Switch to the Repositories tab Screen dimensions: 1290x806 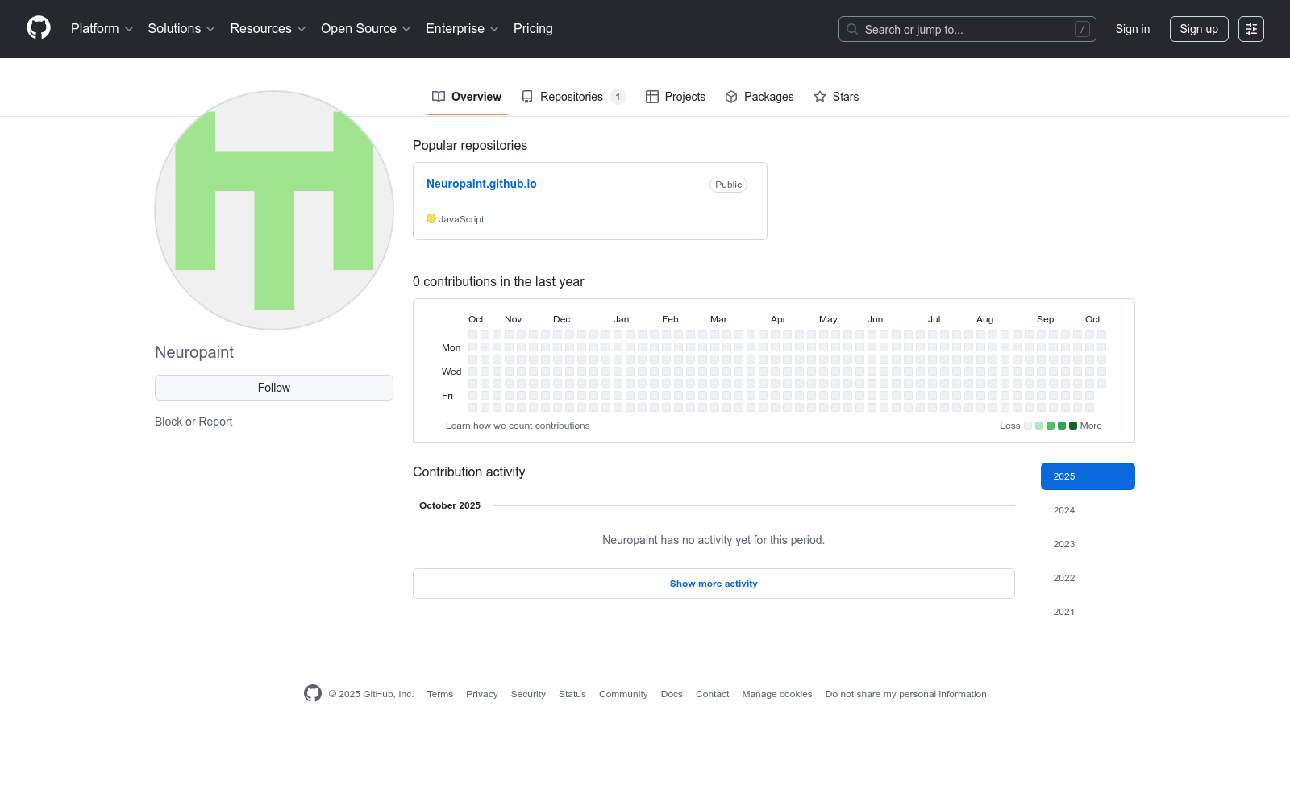[573, 97]
